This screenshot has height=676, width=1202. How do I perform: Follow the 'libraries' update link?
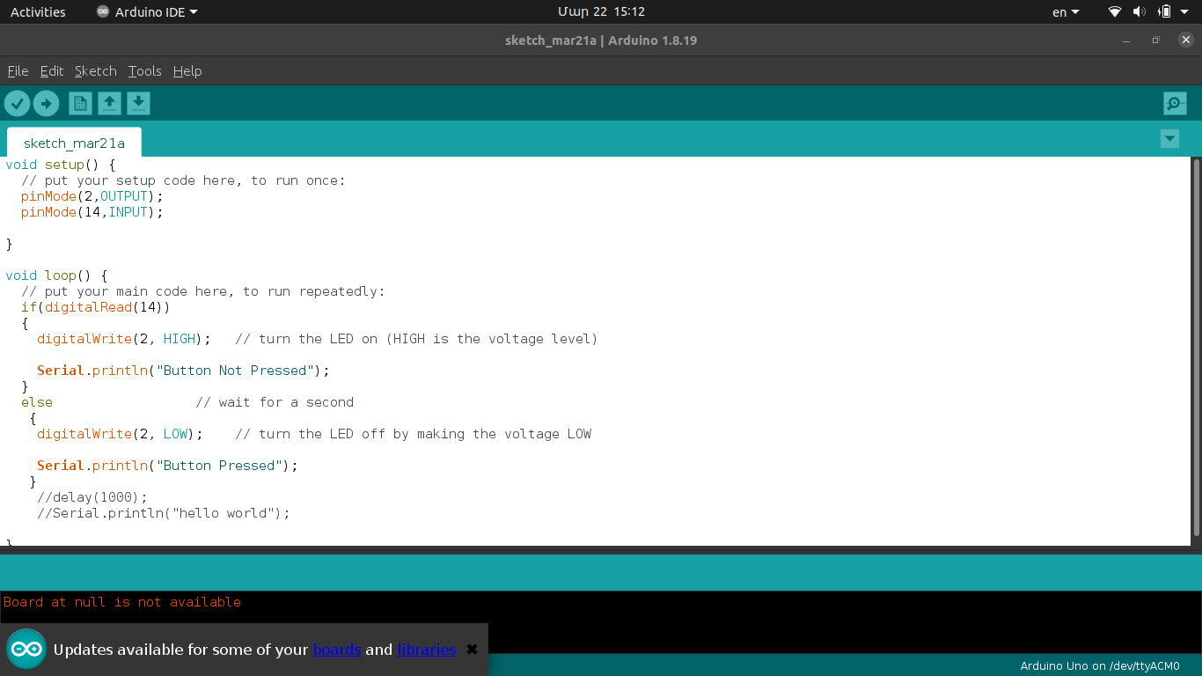427,650
